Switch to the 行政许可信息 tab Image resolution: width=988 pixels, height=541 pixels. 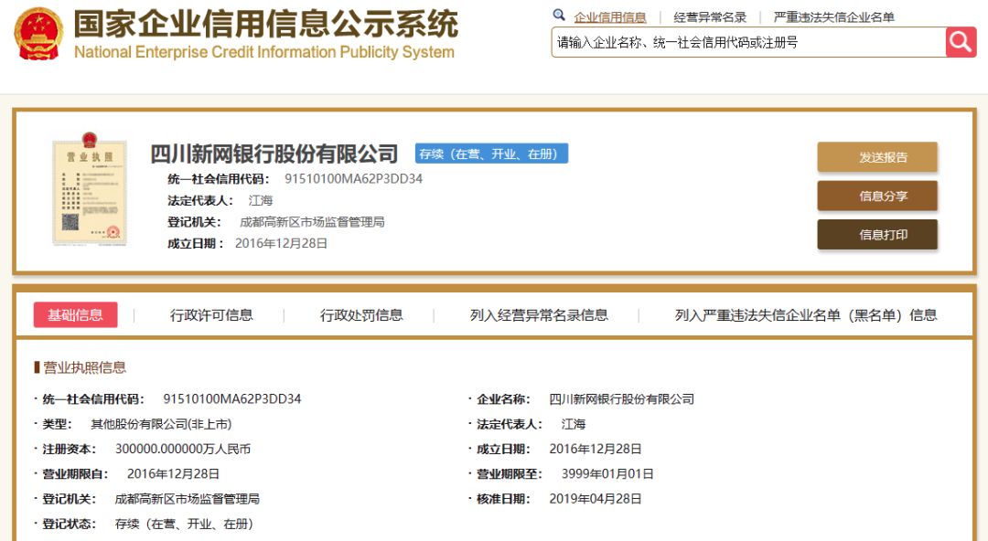click(212, 314)
